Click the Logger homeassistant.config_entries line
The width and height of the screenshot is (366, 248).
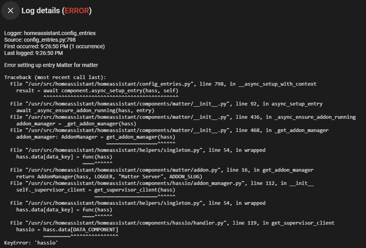[50, 33]
